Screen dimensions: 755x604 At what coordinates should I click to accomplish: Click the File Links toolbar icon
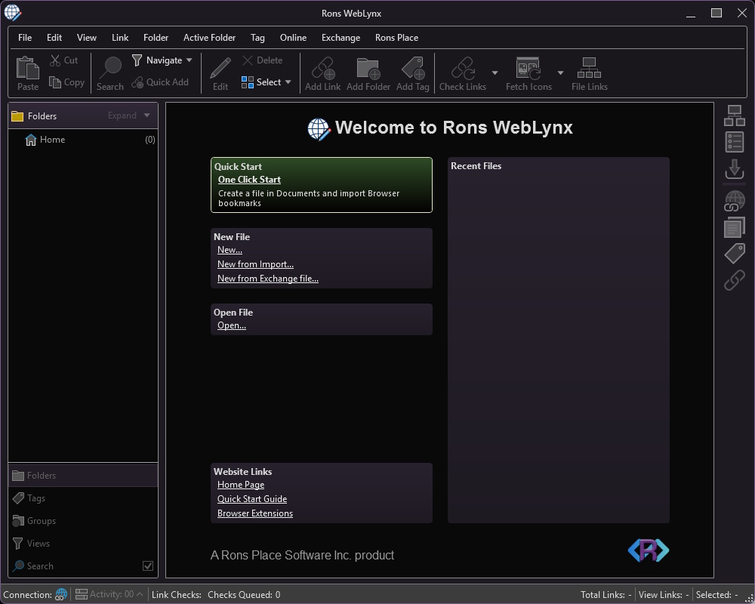[x=590, y=68]
